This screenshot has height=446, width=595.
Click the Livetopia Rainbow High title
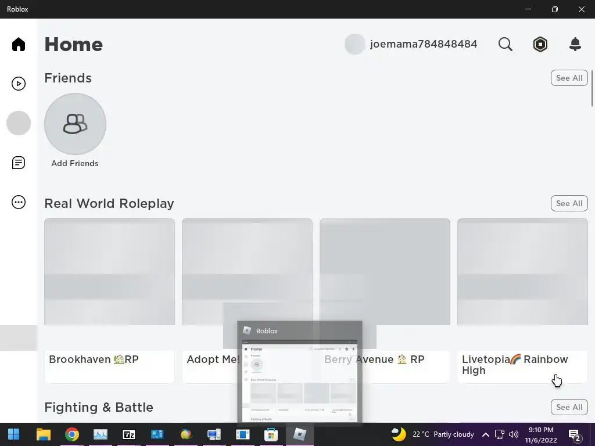(515, 365)
